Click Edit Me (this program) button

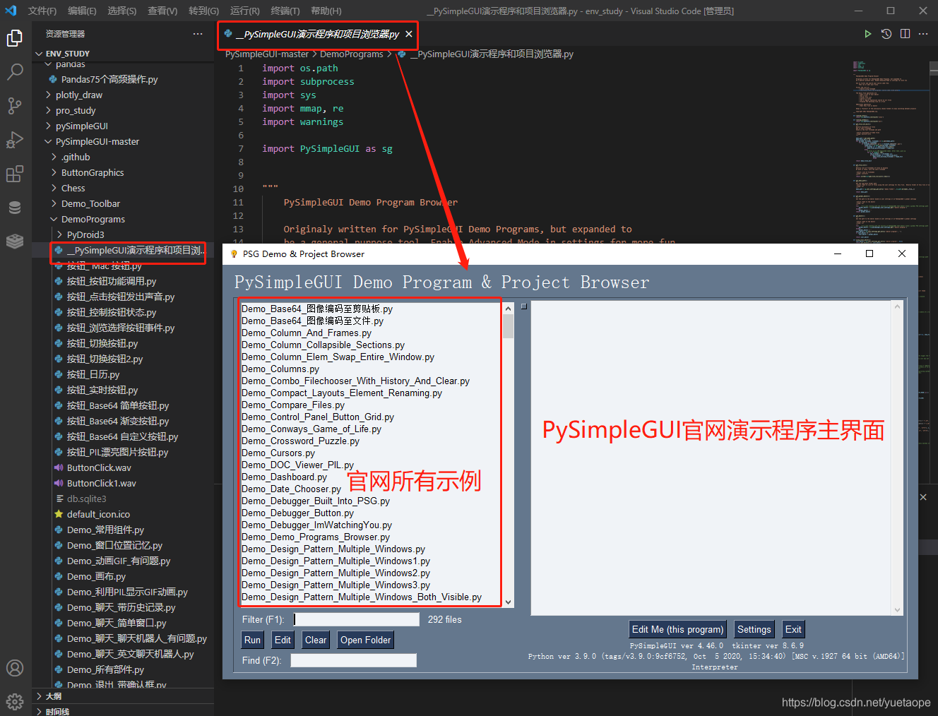677,629
